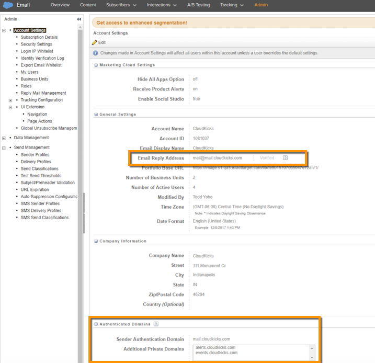
Task: Click events.cloudkicks.com in private domains list
Action: tap(217, 353)
